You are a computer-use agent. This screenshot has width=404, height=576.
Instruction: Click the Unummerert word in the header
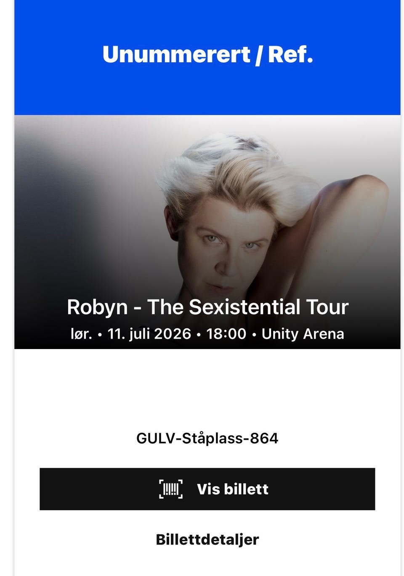[x=176, y=54]
